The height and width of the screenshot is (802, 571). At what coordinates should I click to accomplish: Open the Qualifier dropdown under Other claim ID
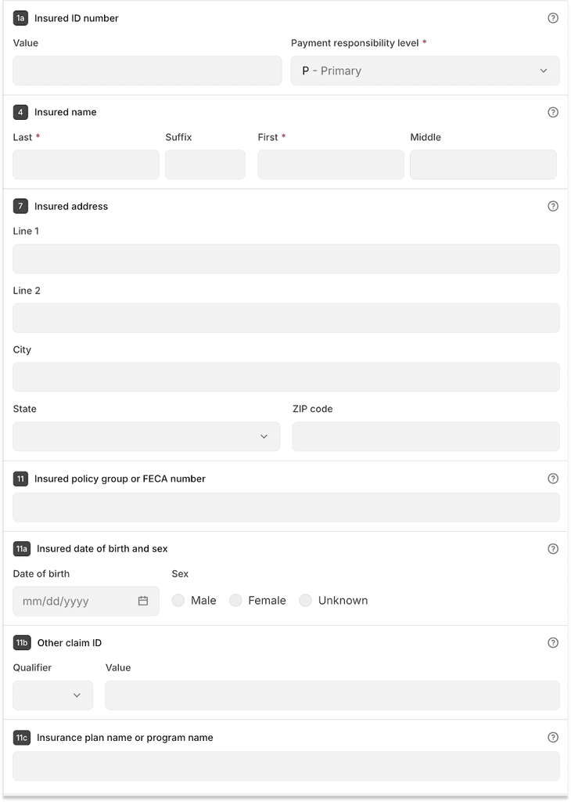click(52, 695)
